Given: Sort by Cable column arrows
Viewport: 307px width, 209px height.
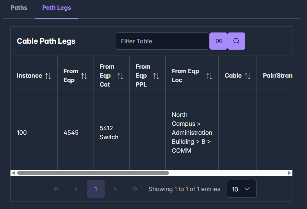Looking at the screenshot, I should coord(248,76).
